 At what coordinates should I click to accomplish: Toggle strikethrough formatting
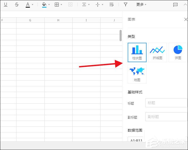click(x=17, y=5)
